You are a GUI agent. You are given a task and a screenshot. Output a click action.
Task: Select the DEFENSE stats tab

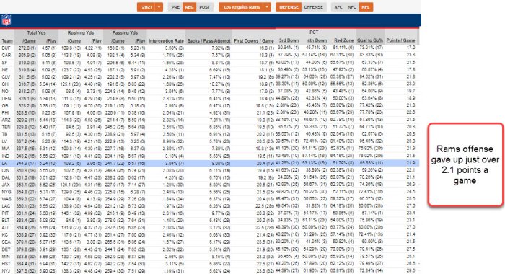click(x=289, y=7)
